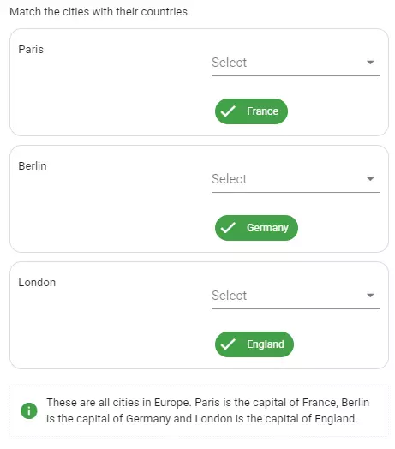Click the checkmark icon beside France
The height and width of the screenshot is (449, 395).
point(228,111)
